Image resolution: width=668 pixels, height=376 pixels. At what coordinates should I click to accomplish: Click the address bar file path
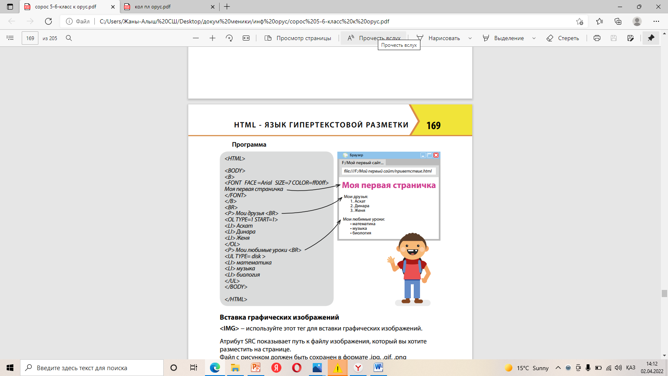pos(244,21)
